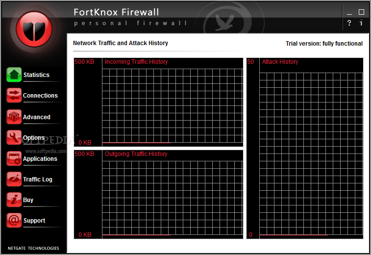Click the 0 value in Attack History

click(251, 234)
